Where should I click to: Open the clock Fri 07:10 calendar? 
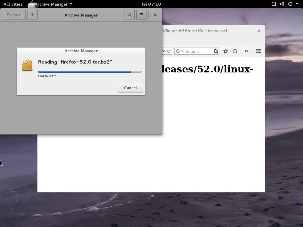coord(151,4)
